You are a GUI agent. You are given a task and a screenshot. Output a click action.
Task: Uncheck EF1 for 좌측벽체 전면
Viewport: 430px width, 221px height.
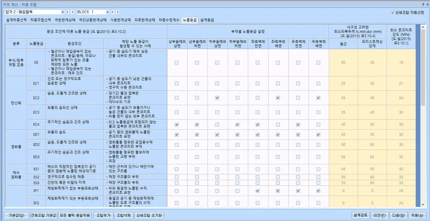pyautogui.click(x=258, y=191)
